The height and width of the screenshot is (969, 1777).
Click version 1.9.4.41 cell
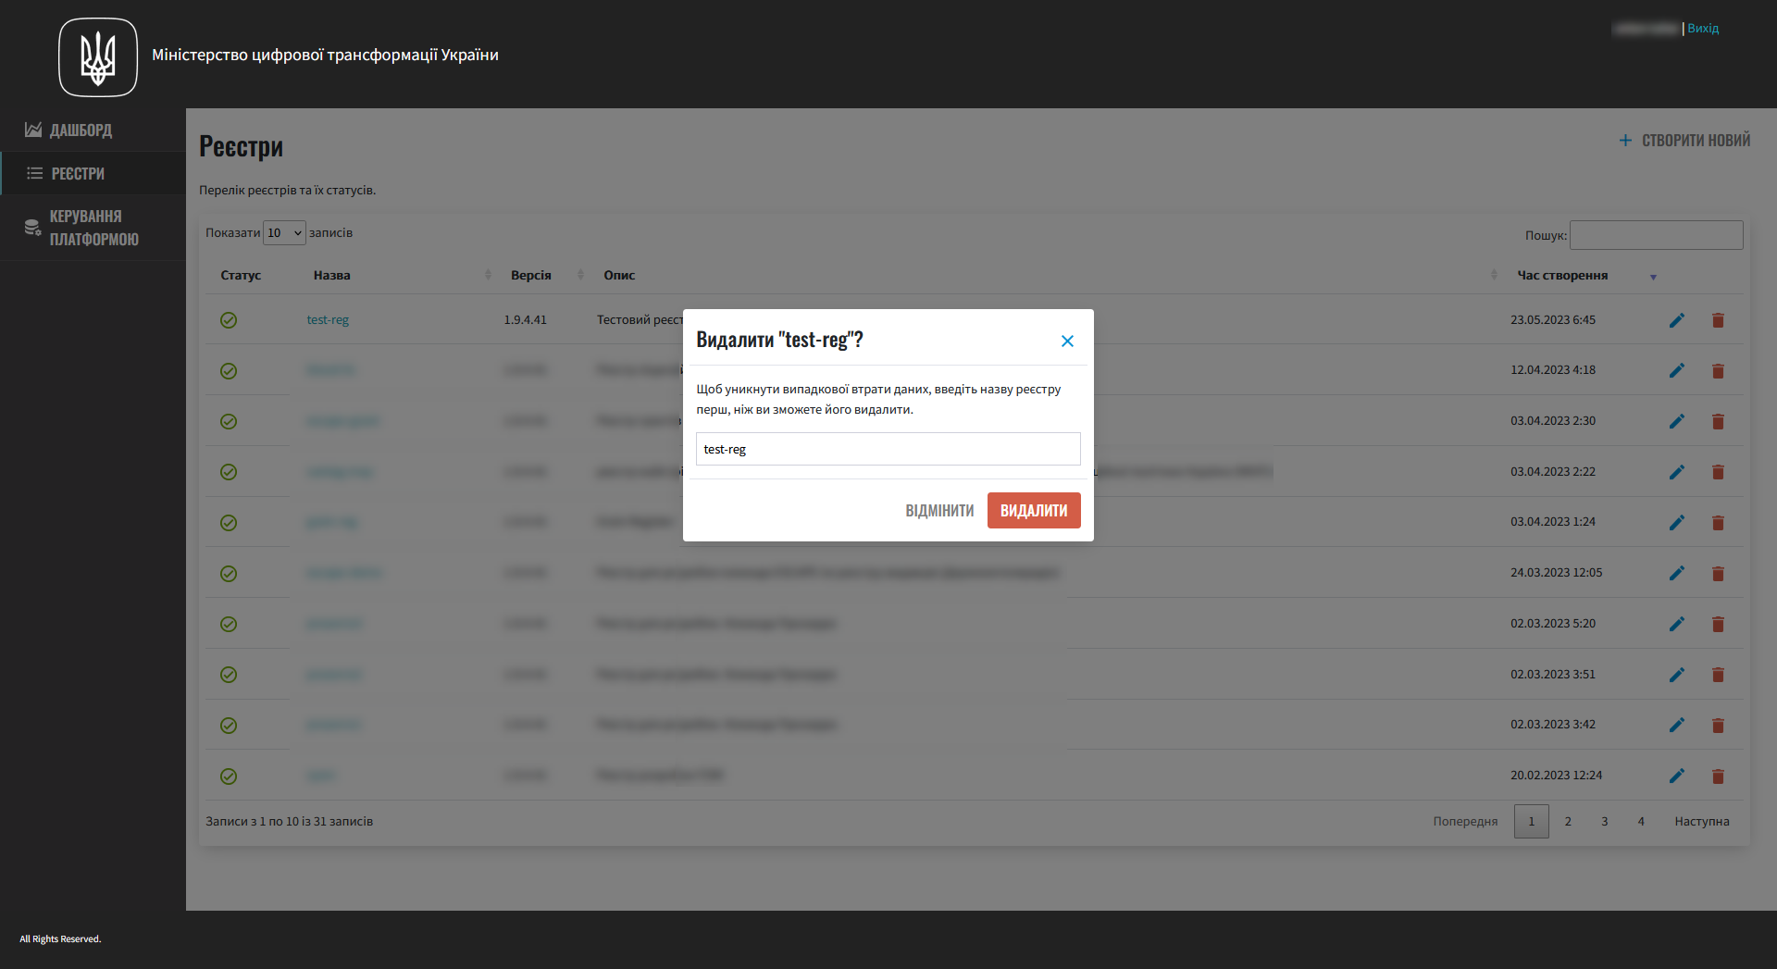525,319
